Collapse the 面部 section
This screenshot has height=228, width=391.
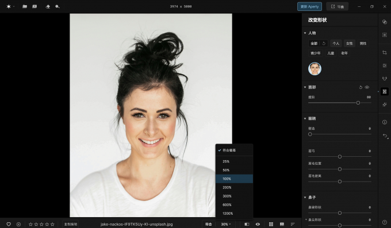[305, 87]
